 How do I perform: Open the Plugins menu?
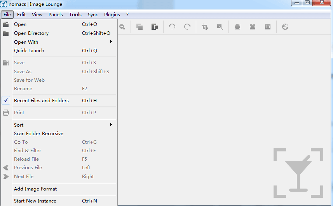(112, 15)
